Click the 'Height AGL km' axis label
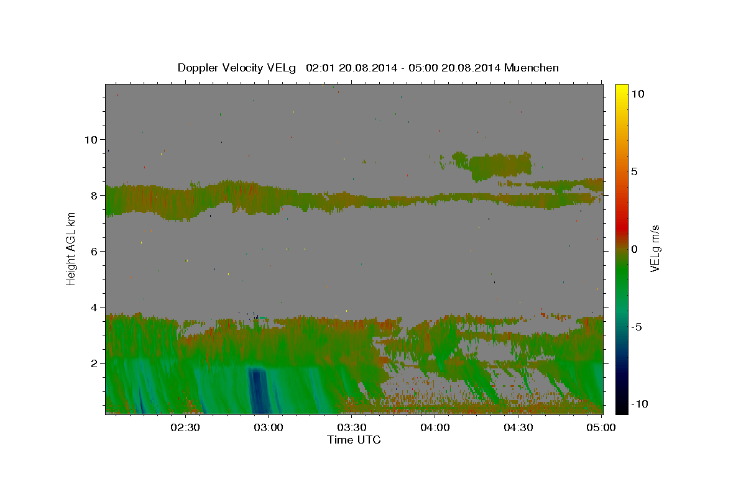The image size is (746, 497). [71, 248]
